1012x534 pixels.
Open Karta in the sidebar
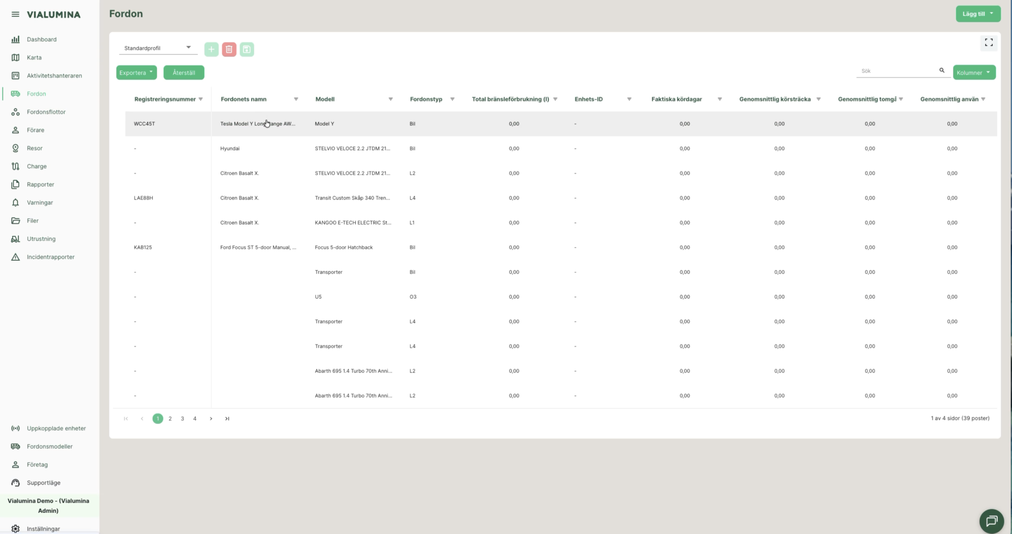[34, 57]
